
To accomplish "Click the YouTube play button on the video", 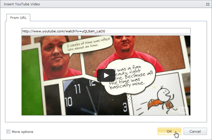I will coord(106,75).
